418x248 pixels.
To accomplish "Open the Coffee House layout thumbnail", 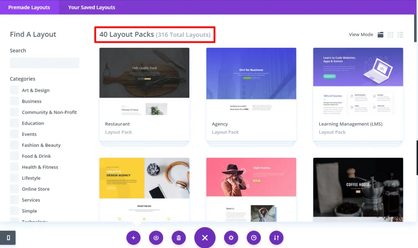I will point(358,190).
